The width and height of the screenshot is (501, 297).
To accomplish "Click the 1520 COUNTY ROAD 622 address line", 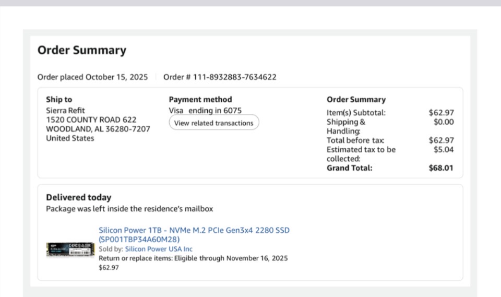I will 91,120.
